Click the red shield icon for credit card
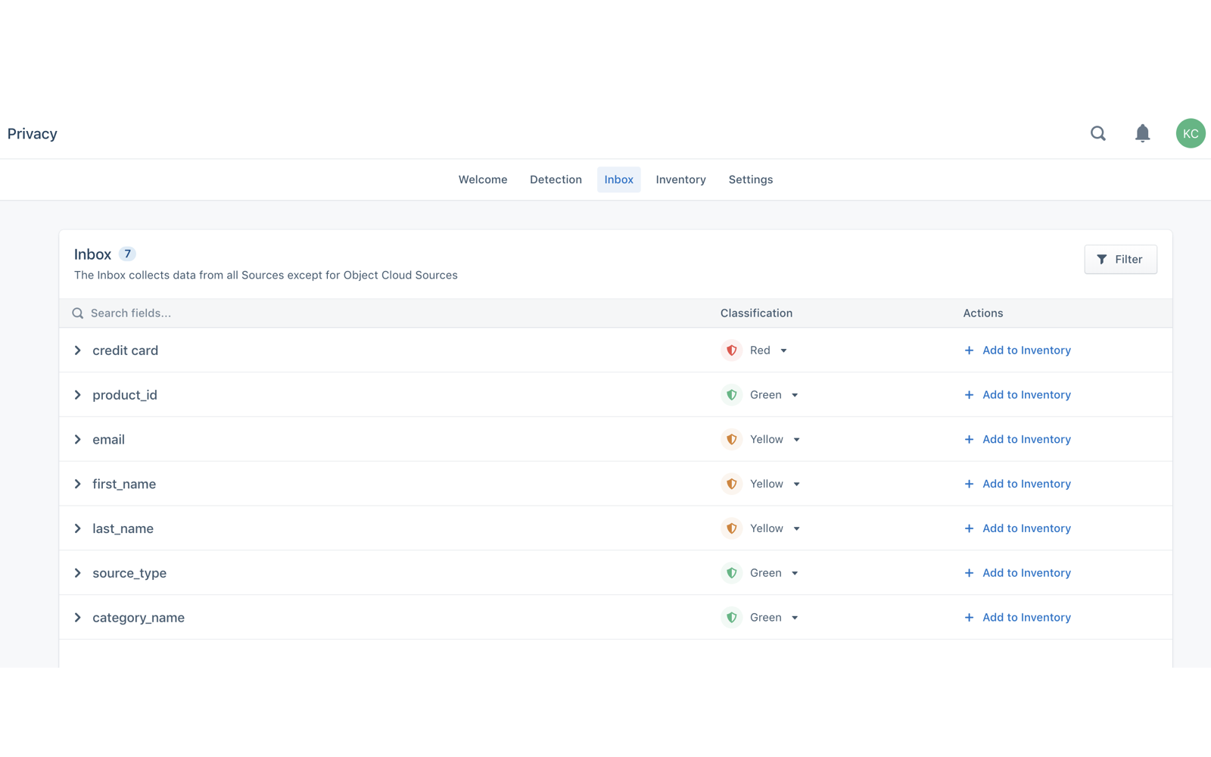Screen dimensions: 1211x757 pyautogui.click(x=731, y=350)
